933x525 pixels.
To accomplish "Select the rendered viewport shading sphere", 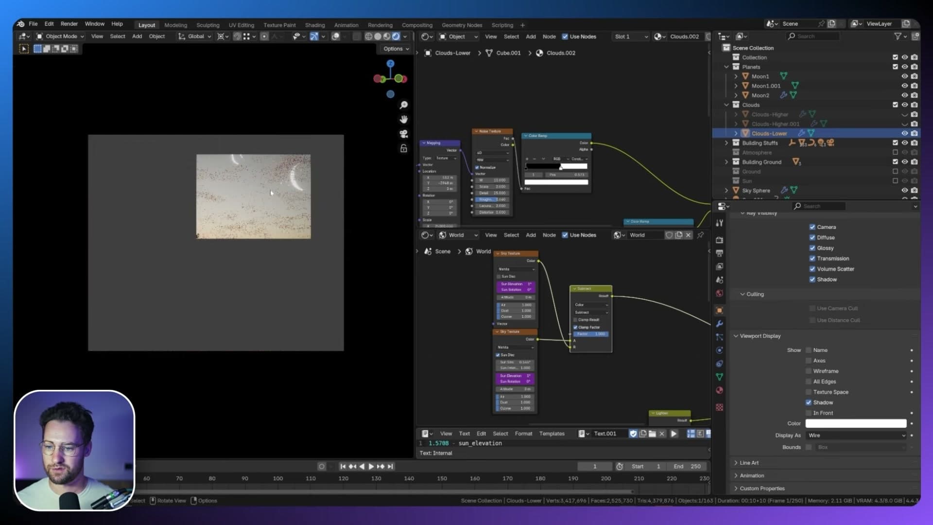I will pyautogui.click(x=396, y=36).
